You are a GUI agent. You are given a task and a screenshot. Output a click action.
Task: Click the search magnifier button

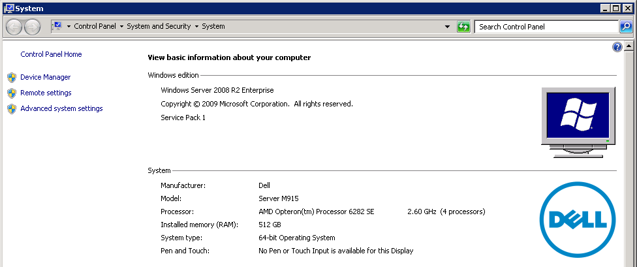[626, 27]
